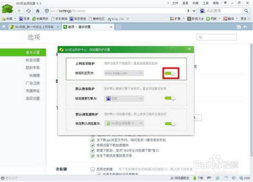Click the new tab plus button
This screenshot has height=182, width=253.
click(119, 27)
